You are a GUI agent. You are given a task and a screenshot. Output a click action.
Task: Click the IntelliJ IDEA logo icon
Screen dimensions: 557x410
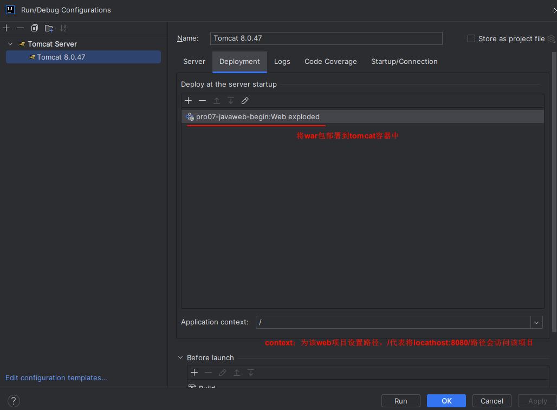click(10, 10)
